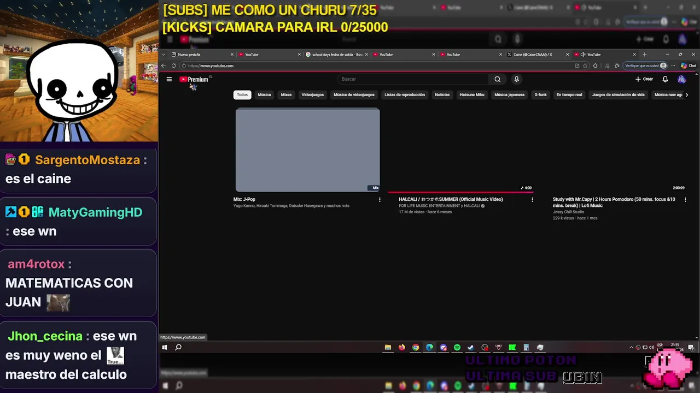Select the G-funk filter chip
Viewport: 700px width, 393px height.
pos(540,94)
